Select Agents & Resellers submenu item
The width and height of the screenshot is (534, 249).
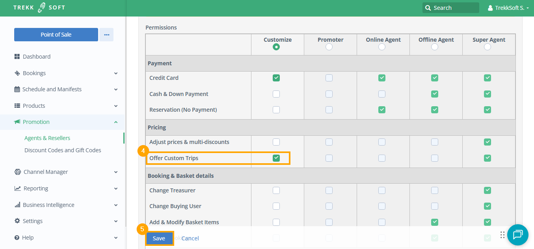tap(47, 138)
